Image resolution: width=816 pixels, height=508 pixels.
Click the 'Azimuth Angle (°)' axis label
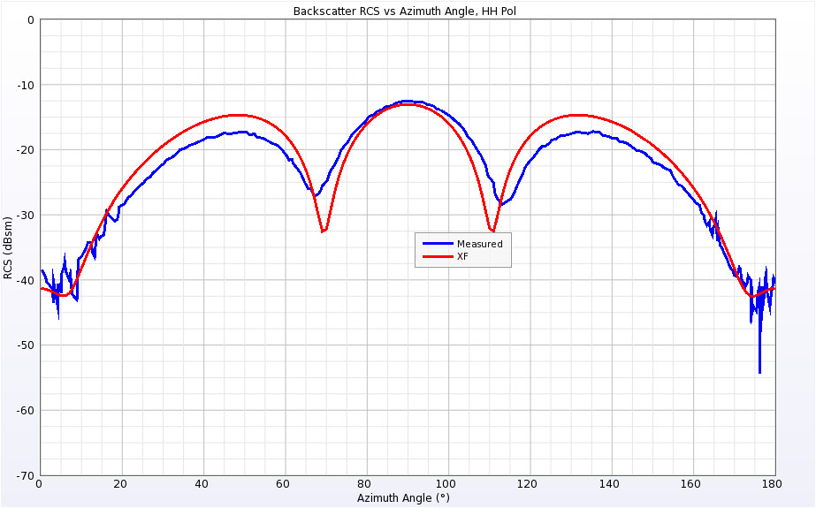[x=403, y=497]
